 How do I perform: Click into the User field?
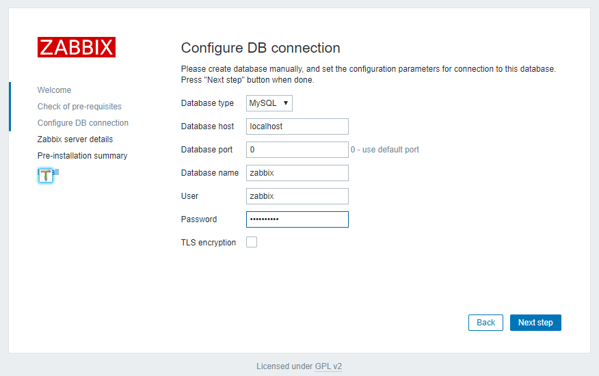[x=297, y=196]
